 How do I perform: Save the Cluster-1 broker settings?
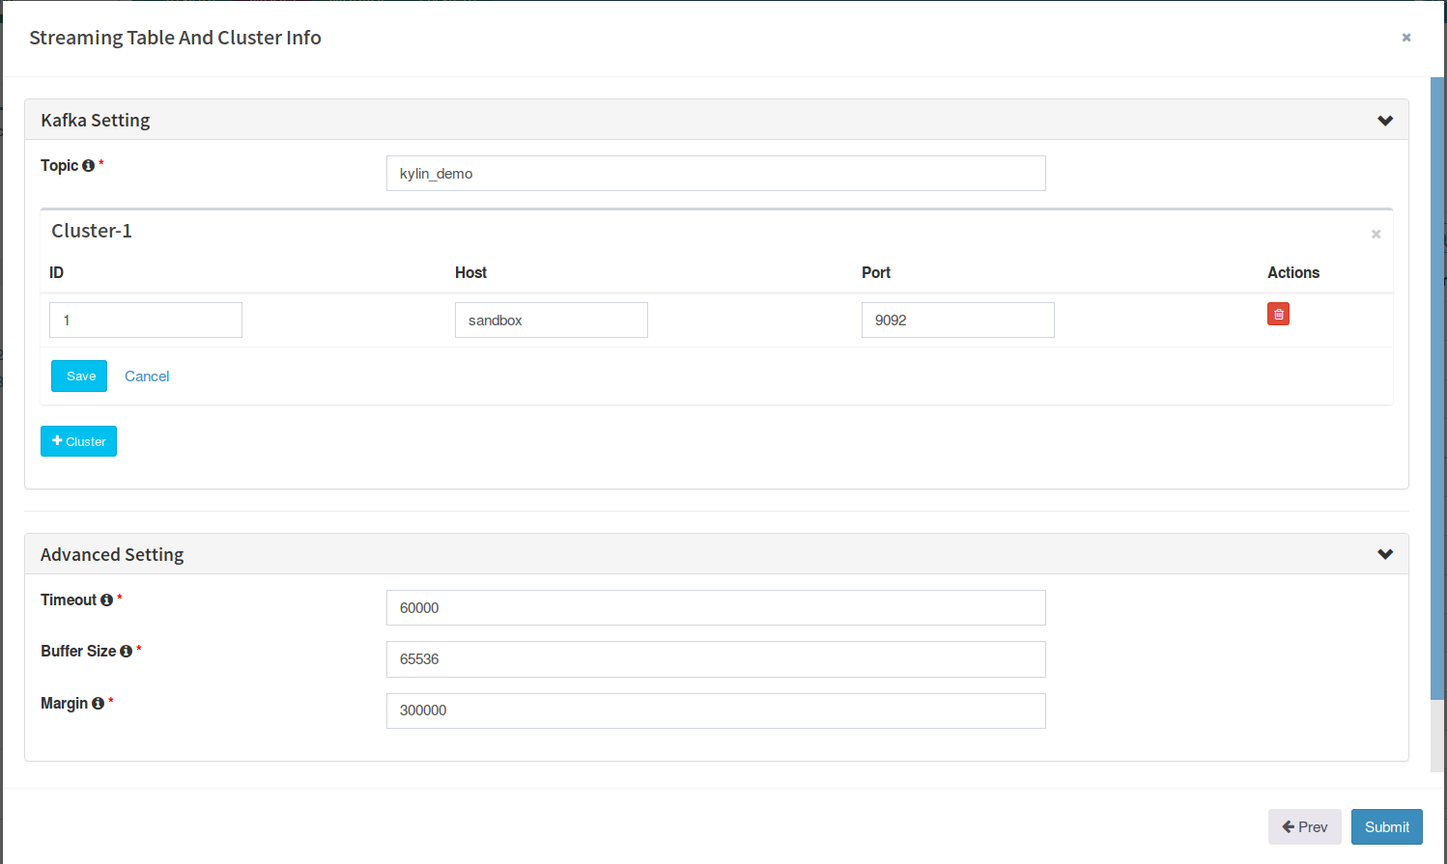[79, 376]
